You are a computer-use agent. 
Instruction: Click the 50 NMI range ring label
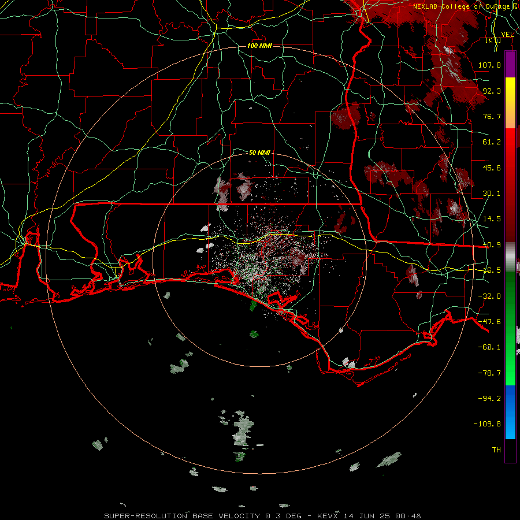tap(259, 153)
